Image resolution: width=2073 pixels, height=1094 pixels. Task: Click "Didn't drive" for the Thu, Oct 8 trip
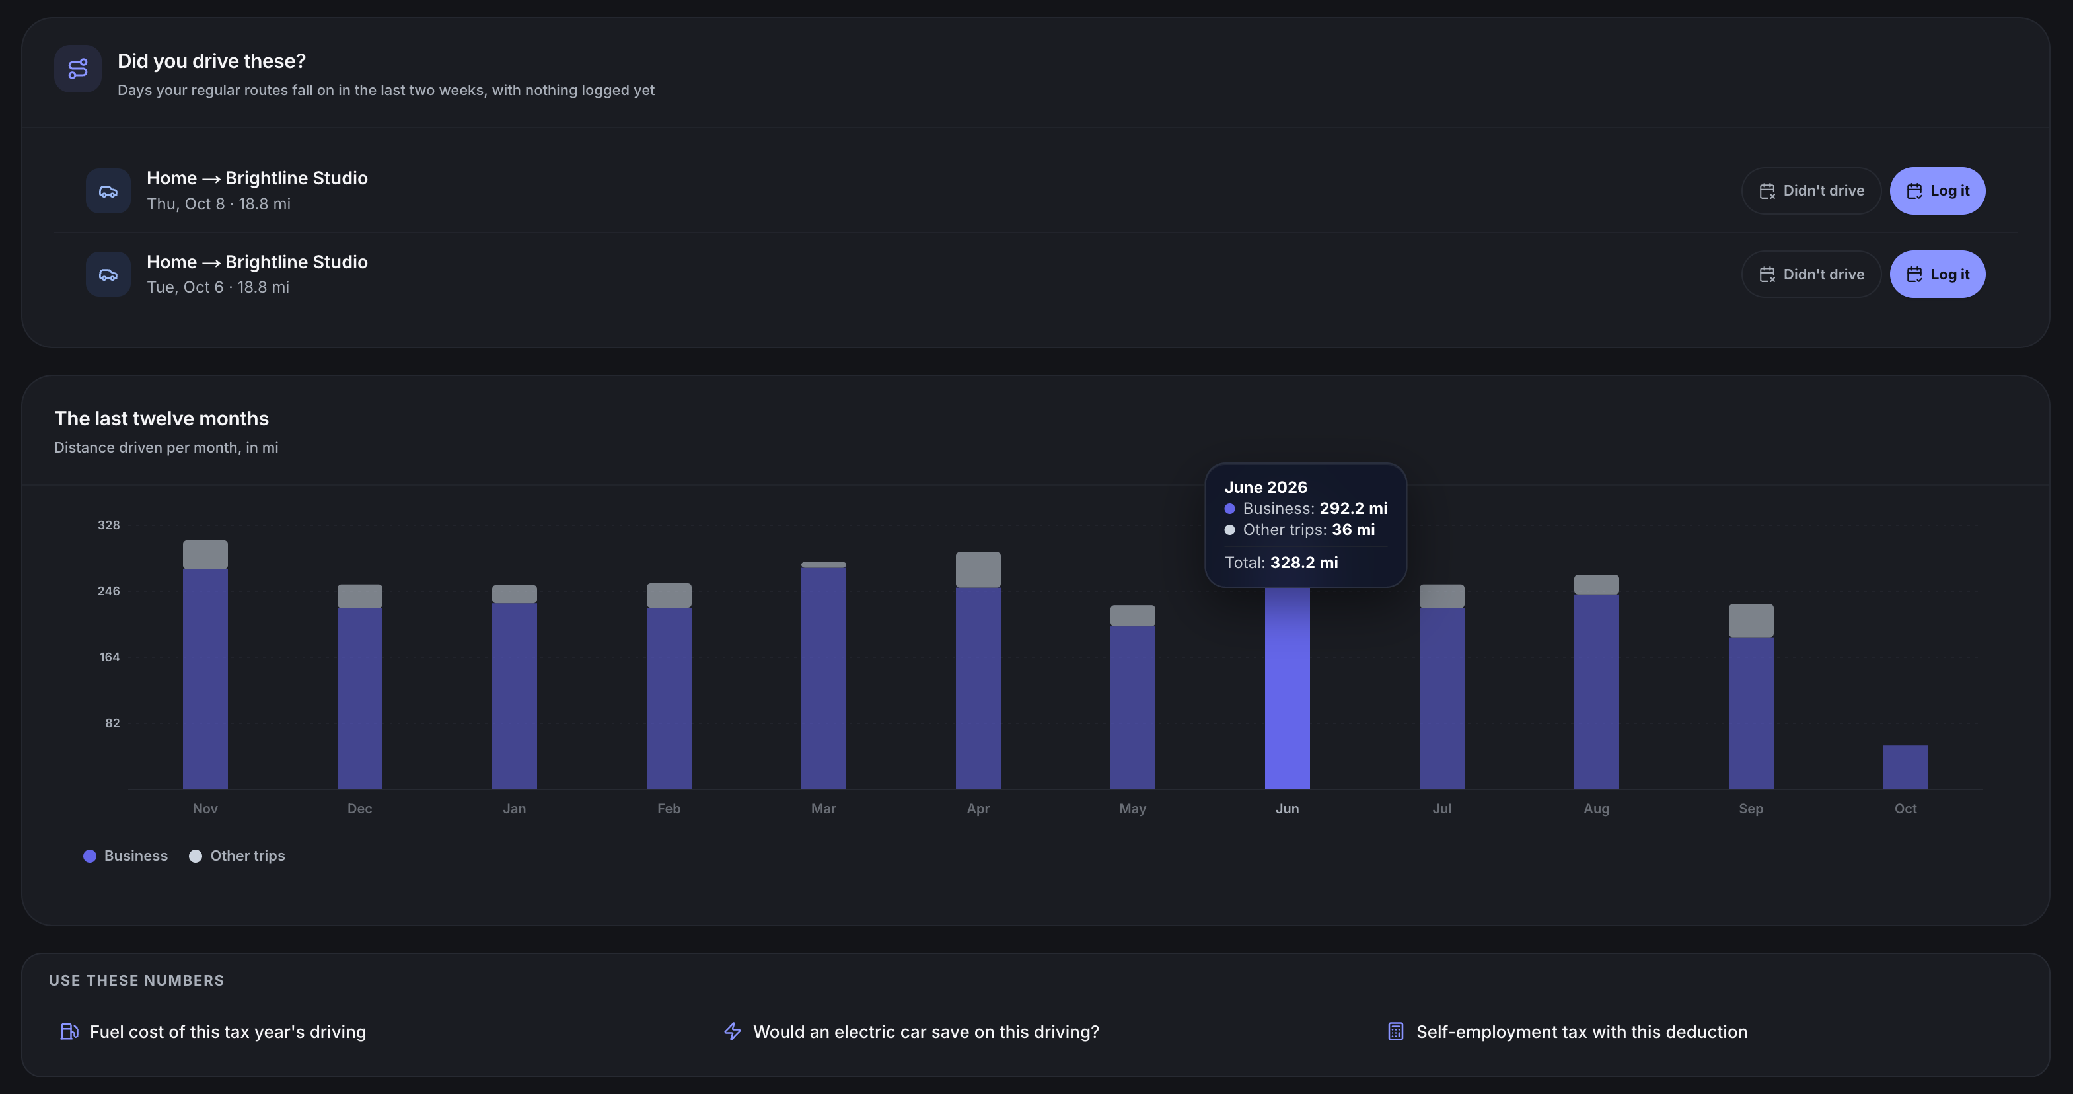point(1811,191)
